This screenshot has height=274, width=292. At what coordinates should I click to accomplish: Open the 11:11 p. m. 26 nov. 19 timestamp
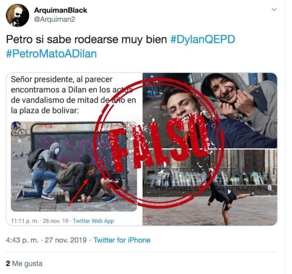click(x=40, y=221)
